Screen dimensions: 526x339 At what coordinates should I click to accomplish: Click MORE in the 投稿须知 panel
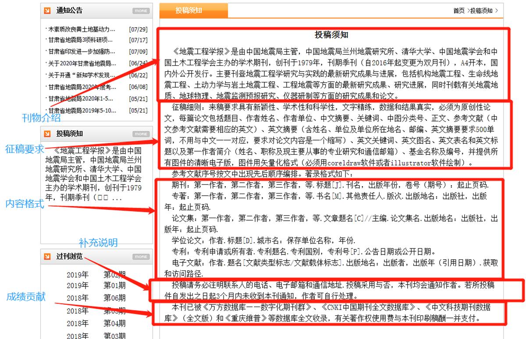point(140,134)
